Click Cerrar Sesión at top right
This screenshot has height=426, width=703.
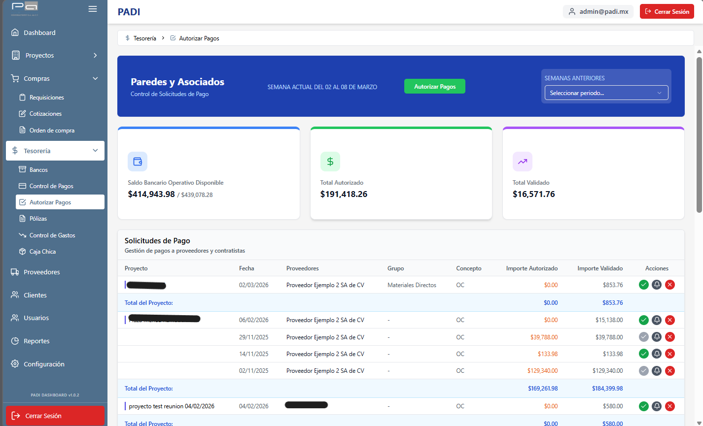point(667,11)
